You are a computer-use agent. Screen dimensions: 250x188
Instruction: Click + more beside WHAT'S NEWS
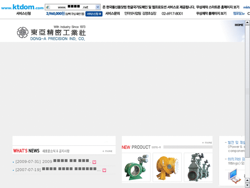coord(107,151)
